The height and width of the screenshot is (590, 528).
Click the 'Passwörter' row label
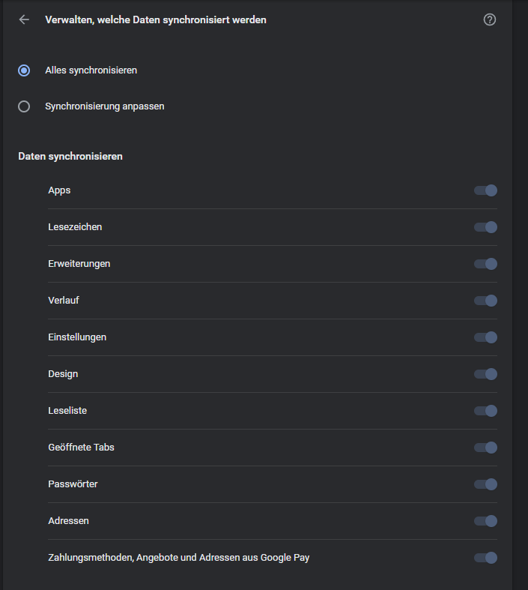click(x=73, y=484)
